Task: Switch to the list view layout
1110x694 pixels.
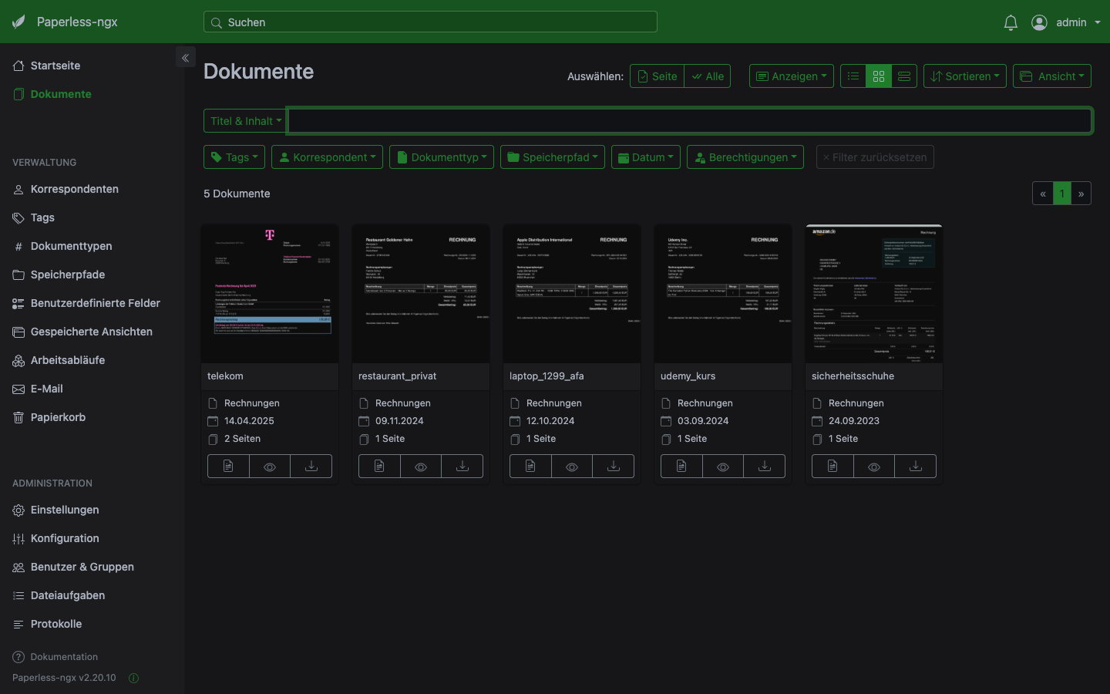Action: (853, 76)
